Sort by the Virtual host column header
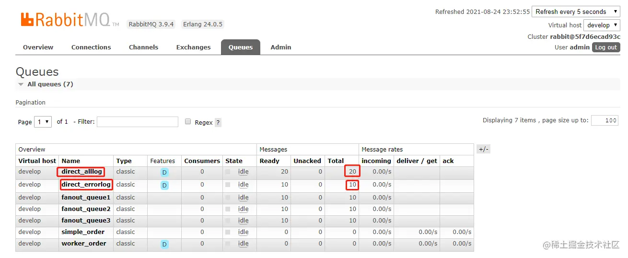Image resolution: width=628 pixels, height=258 pixels. pos(37,161)
